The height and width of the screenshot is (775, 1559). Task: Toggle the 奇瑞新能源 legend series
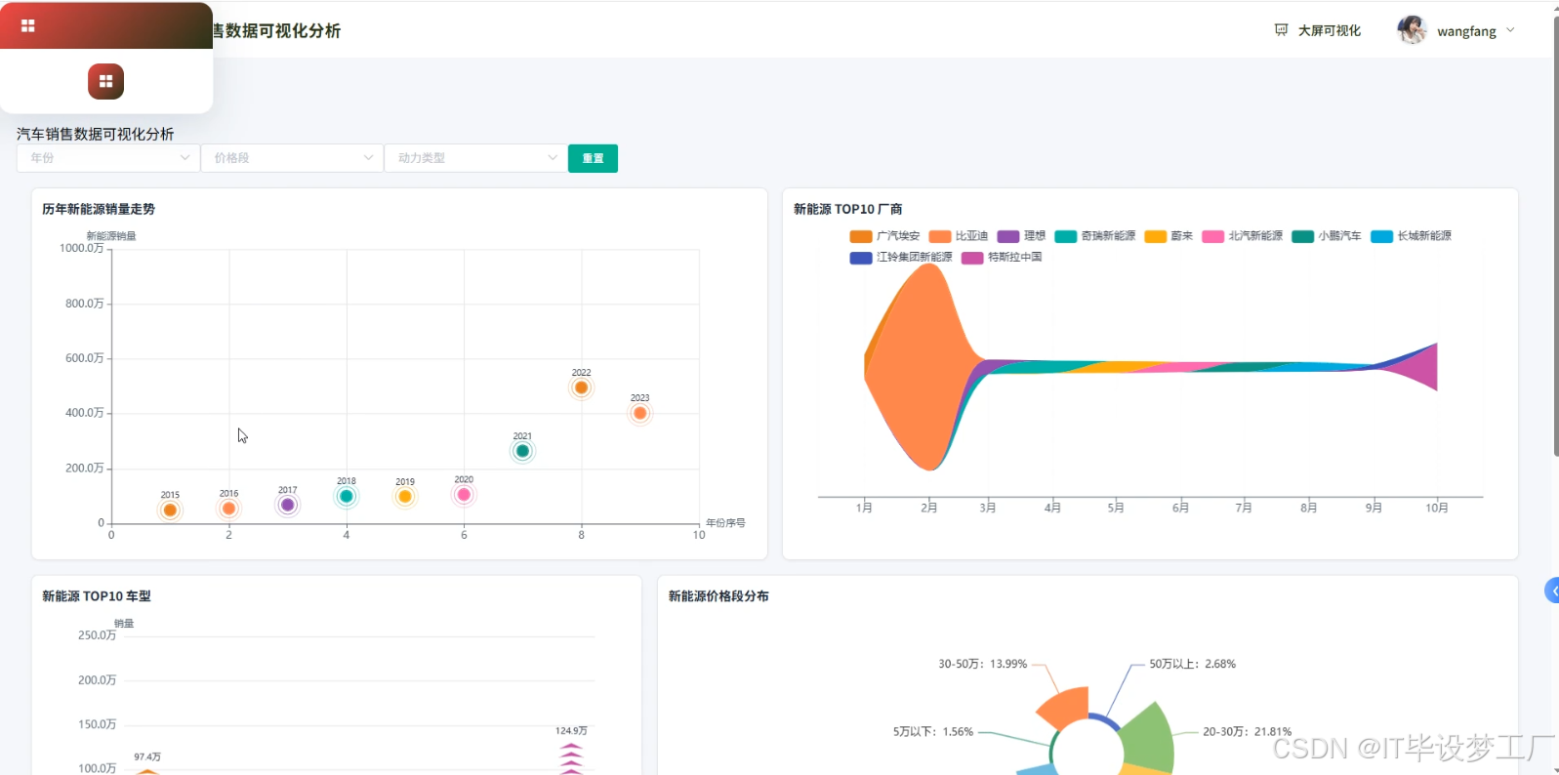[x=1095, y=236]
